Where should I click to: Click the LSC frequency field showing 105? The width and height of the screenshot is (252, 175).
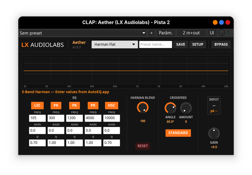coord(37,118)
